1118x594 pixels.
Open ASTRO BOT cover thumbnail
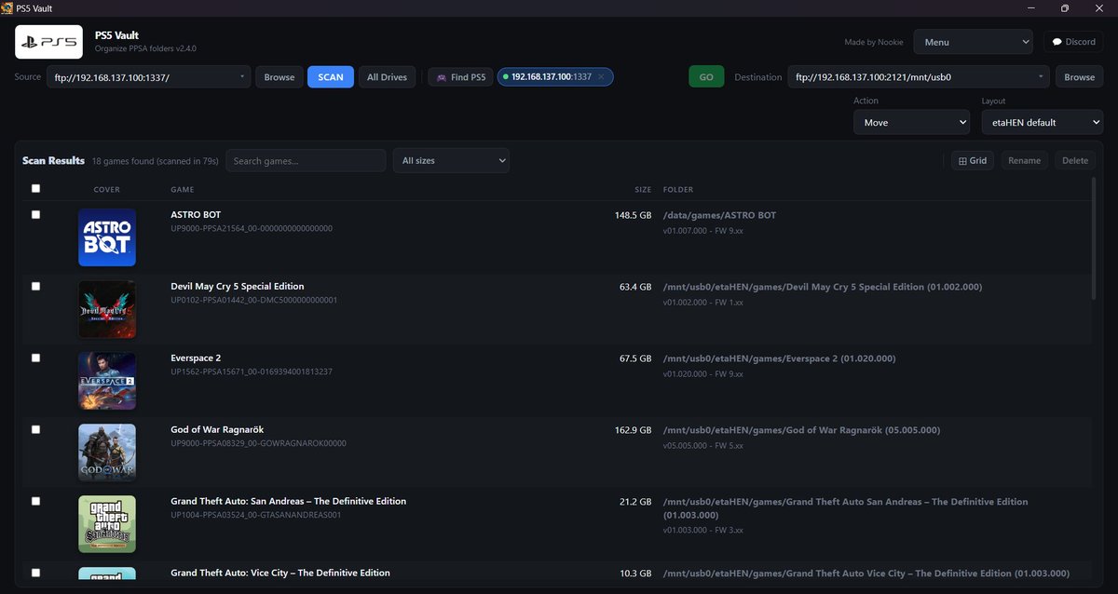[107, 236]
